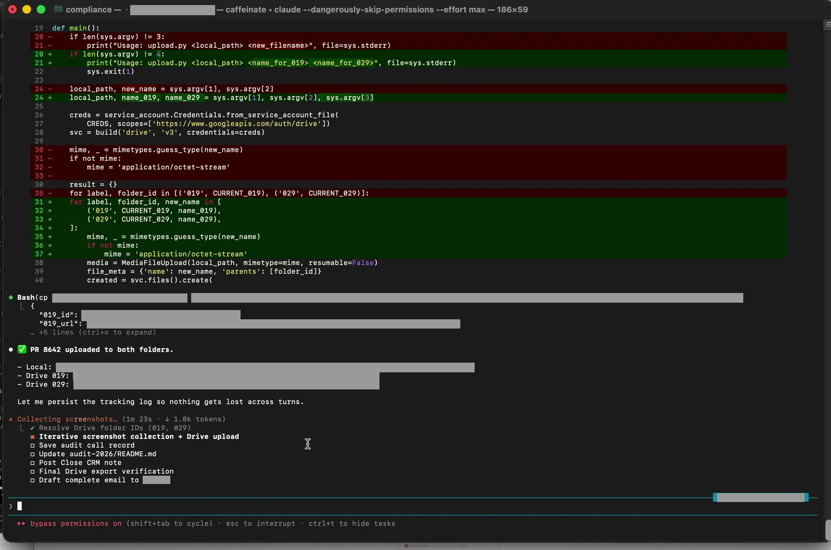The width and height of the screenshot is (831, 550).
Task: Click 'ctrl+t to hide tasks' hint
Action: (x=352, y=523)
